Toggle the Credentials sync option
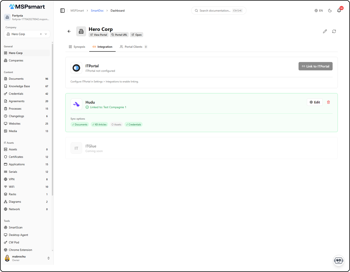The width and height of the screenshot is (350, 272). tap(133, 124)
